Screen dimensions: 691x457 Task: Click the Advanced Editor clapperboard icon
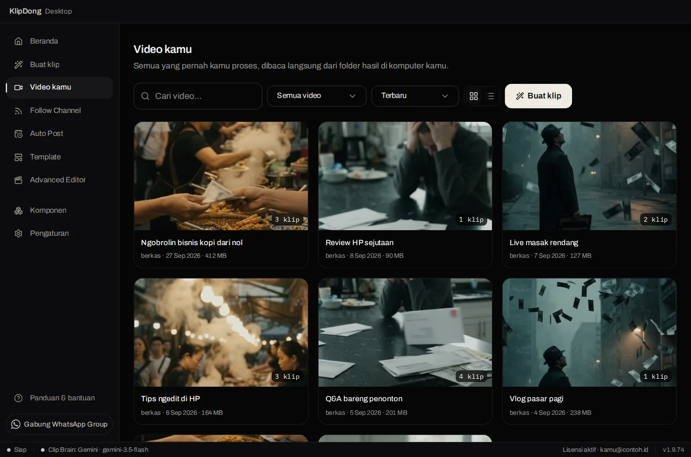[x=18, y=180]
